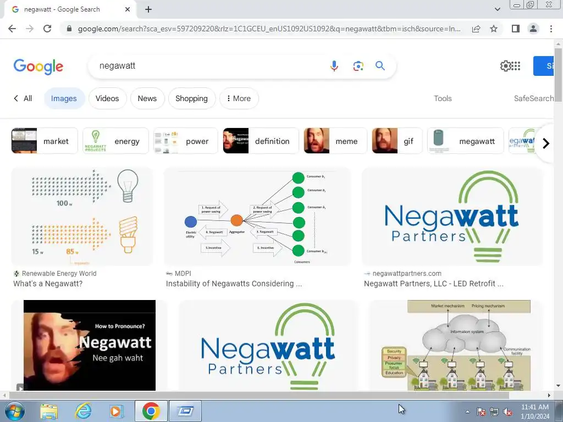Launch Internet Explorer from the taskbar
Screen dimensions: 563x422
click(x=83, y=411)
